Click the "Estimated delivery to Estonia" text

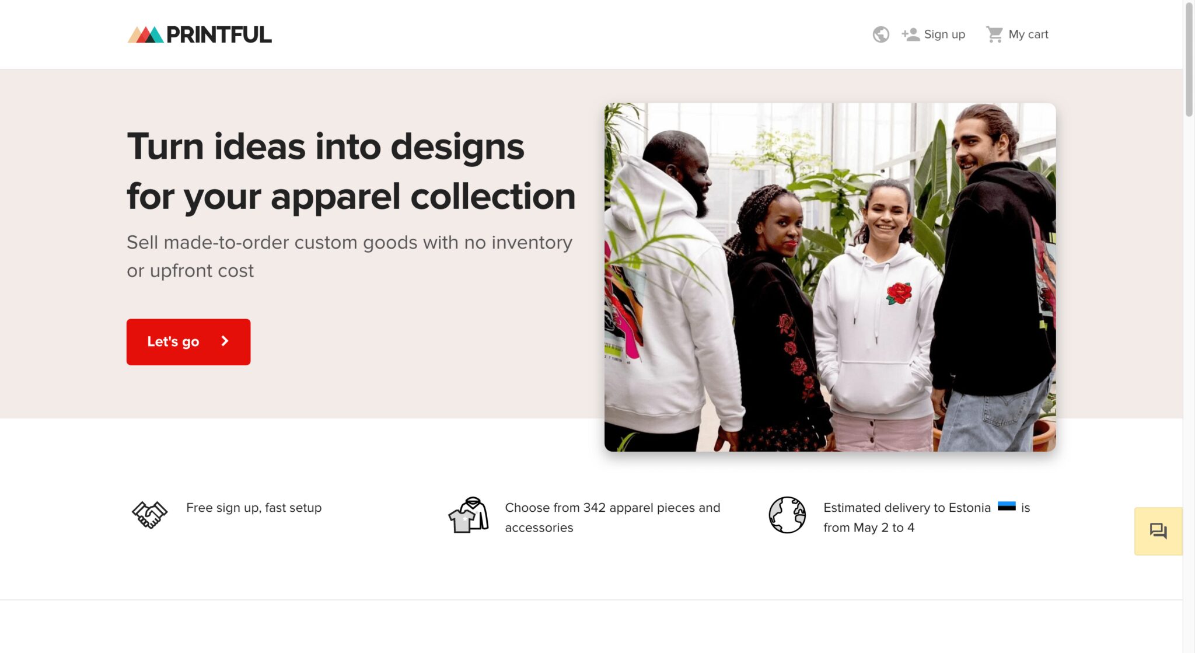tap(907, 508)
